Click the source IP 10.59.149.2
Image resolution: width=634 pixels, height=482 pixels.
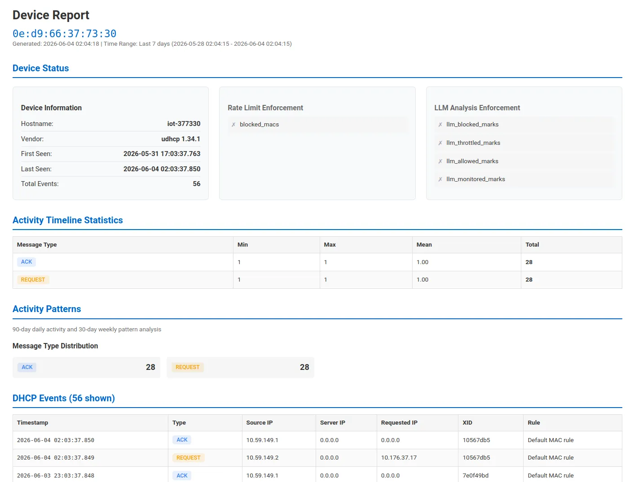click(262, 458)
